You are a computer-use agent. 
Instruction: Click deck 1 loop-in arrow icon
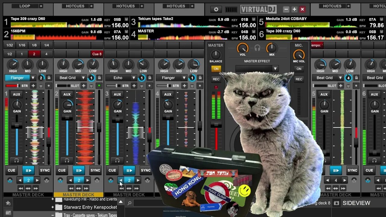[x=21, y=188]
